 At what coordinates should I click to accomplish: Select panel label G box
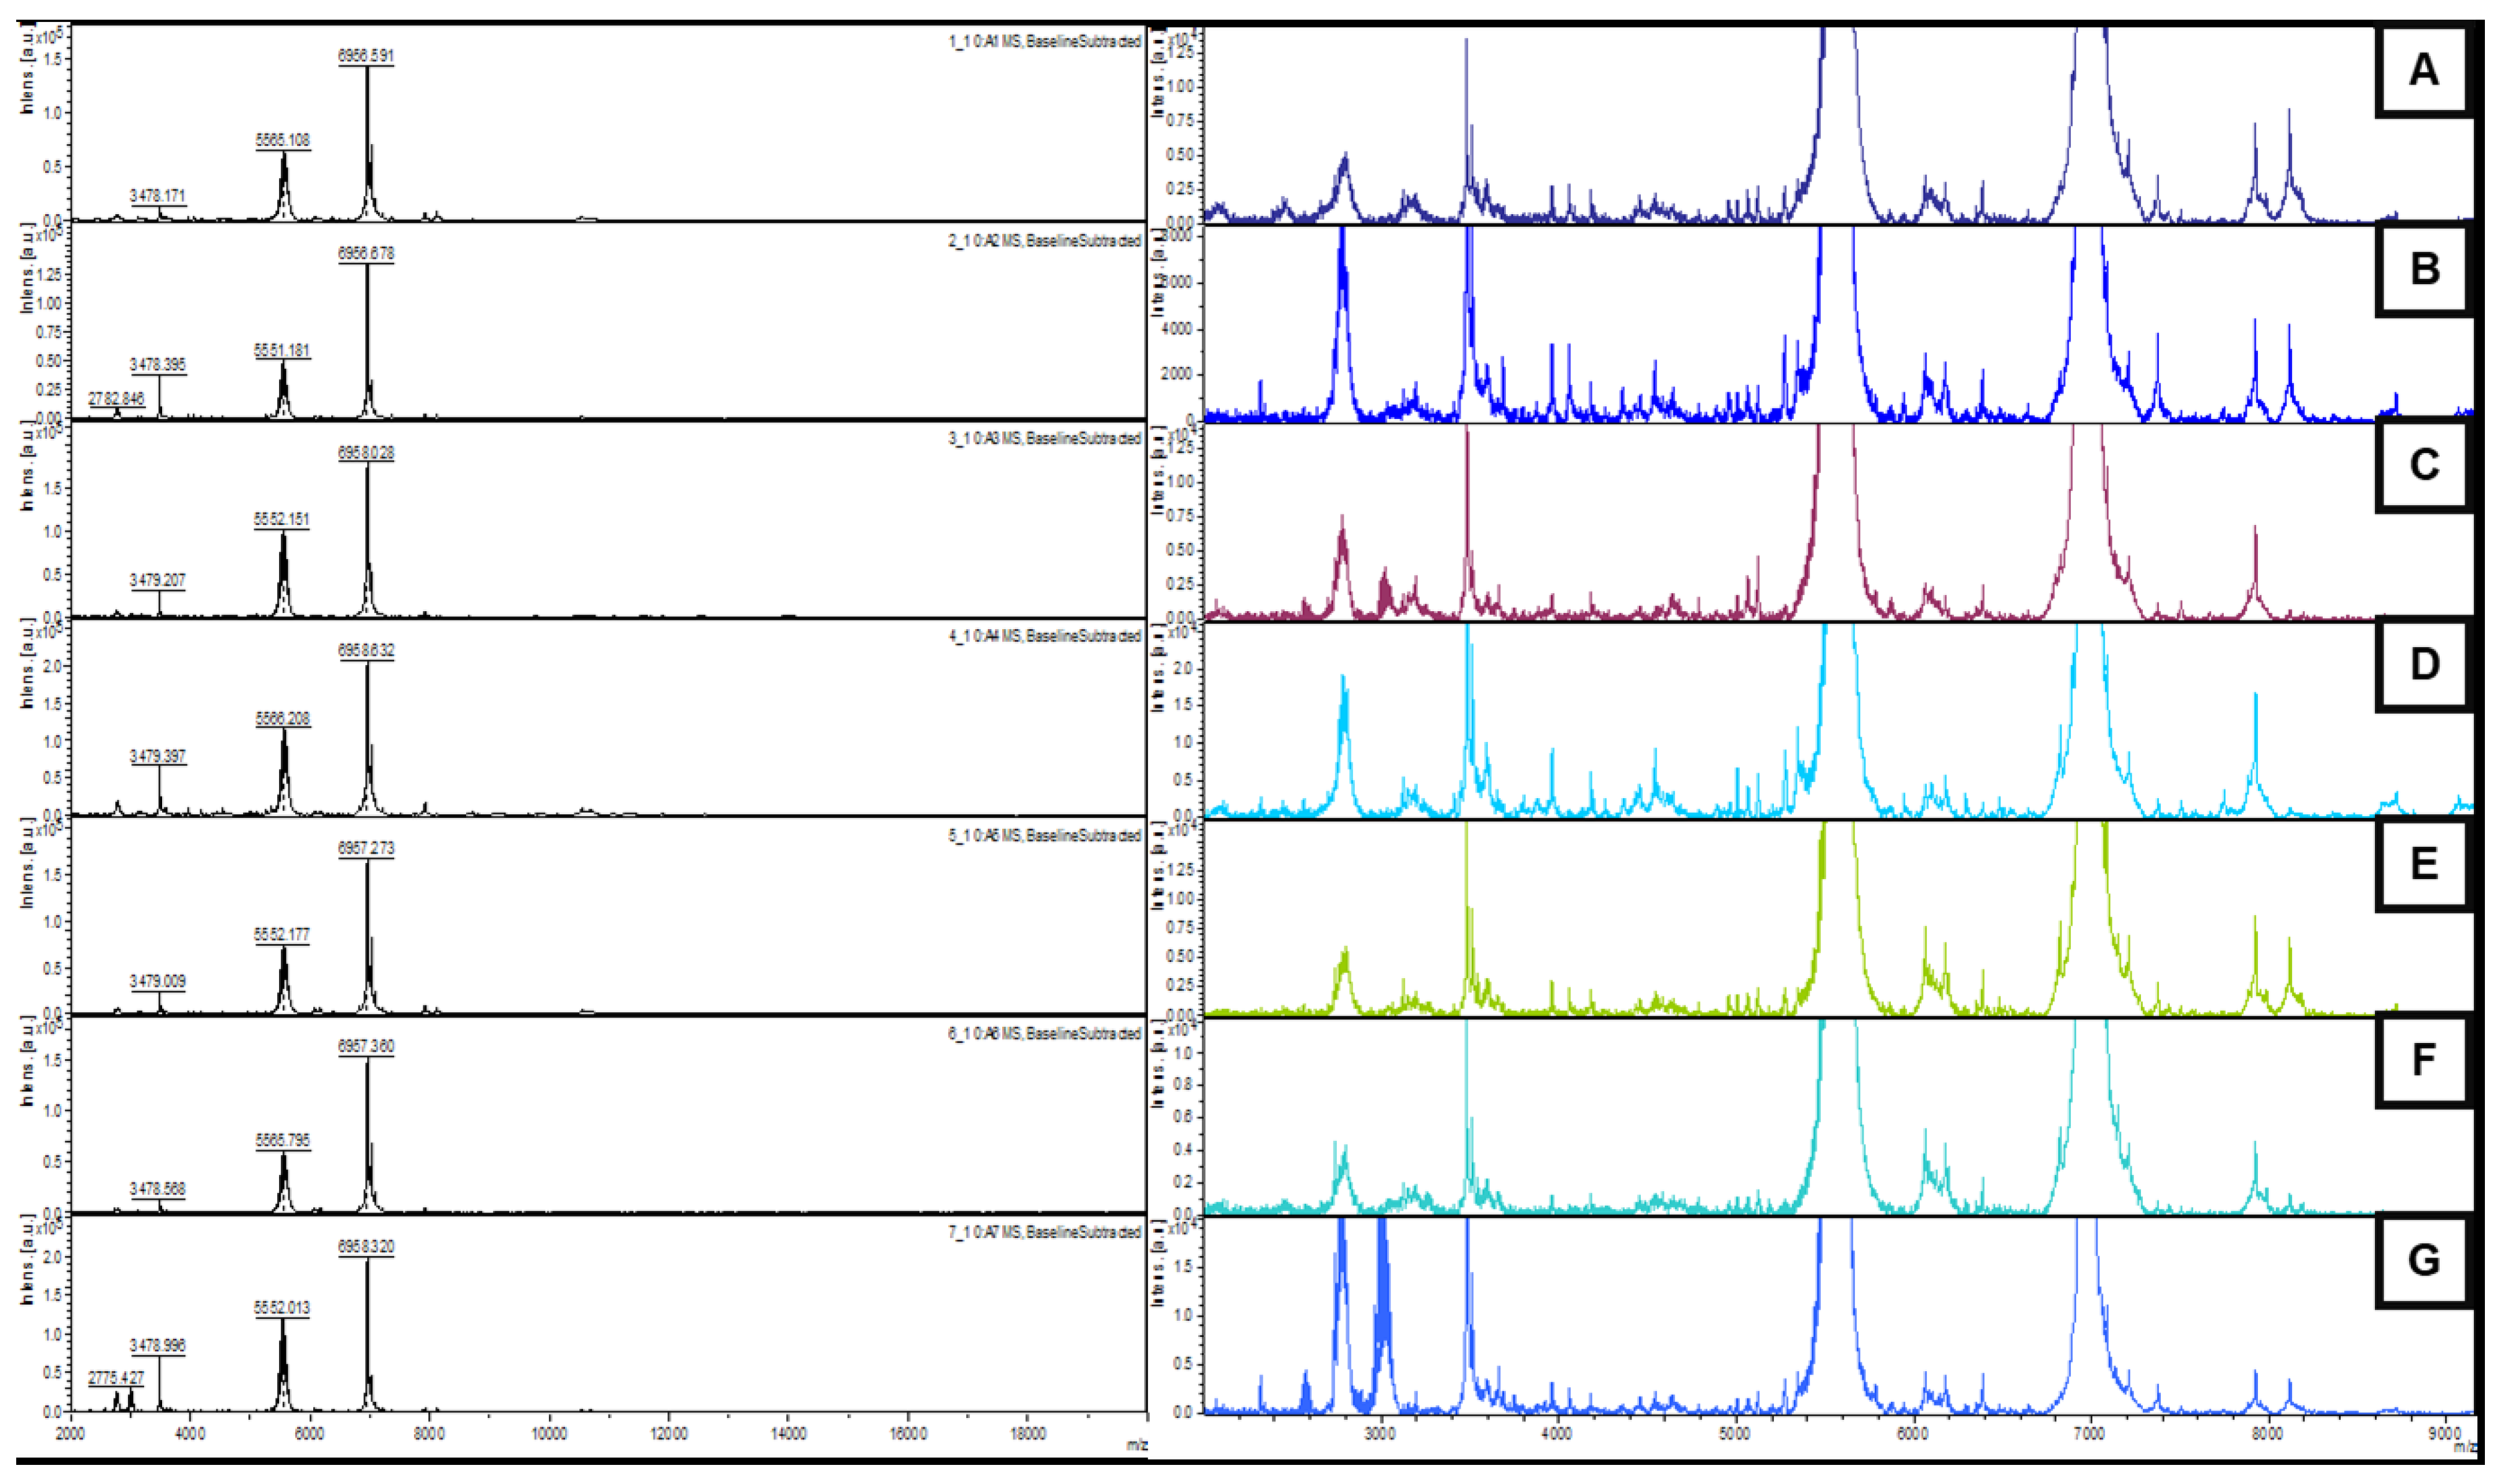click(2424, 1259)
